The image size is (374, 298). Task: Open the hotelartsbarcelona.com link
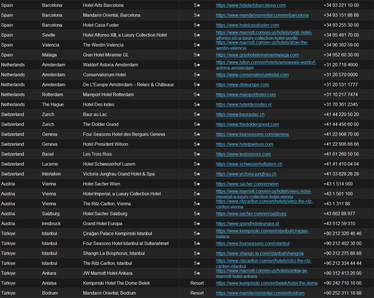(251, 5)
